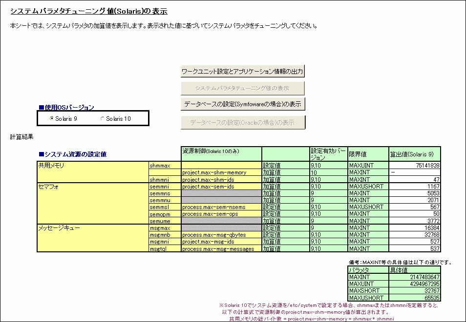Click the データベースの設定(Oracleの場合)の表示 button
The image size is (466, 322).
(243, 123)
